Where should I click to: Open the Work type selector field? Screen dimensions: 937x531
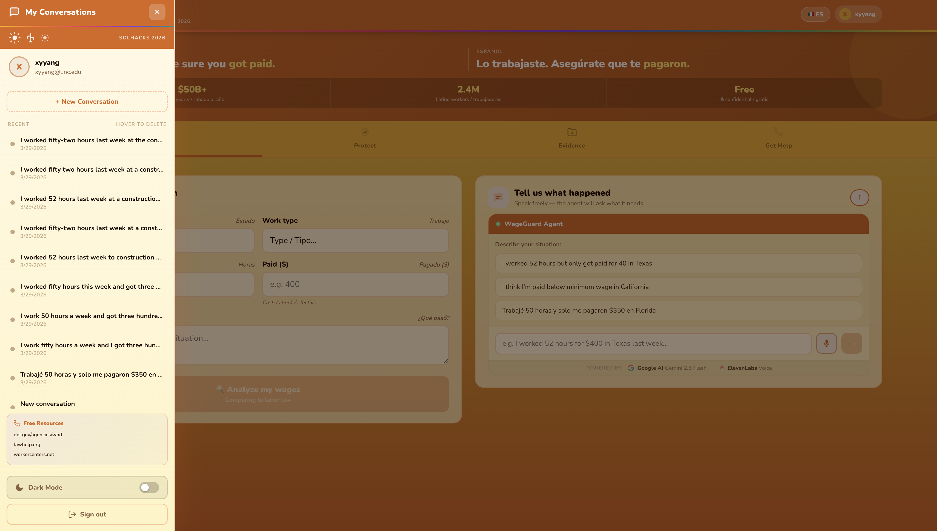click(355, 240)
